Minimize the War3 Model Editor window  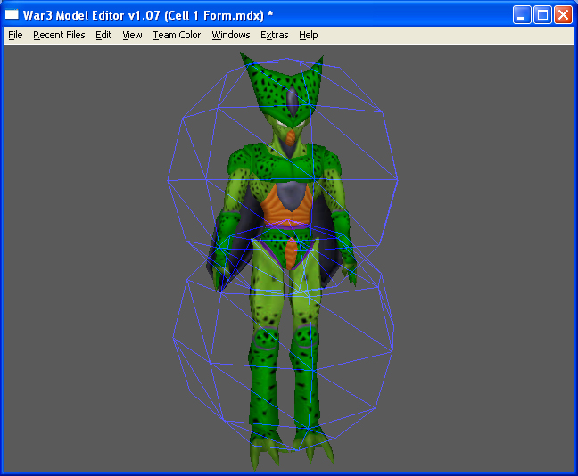[x=522, y=15]
